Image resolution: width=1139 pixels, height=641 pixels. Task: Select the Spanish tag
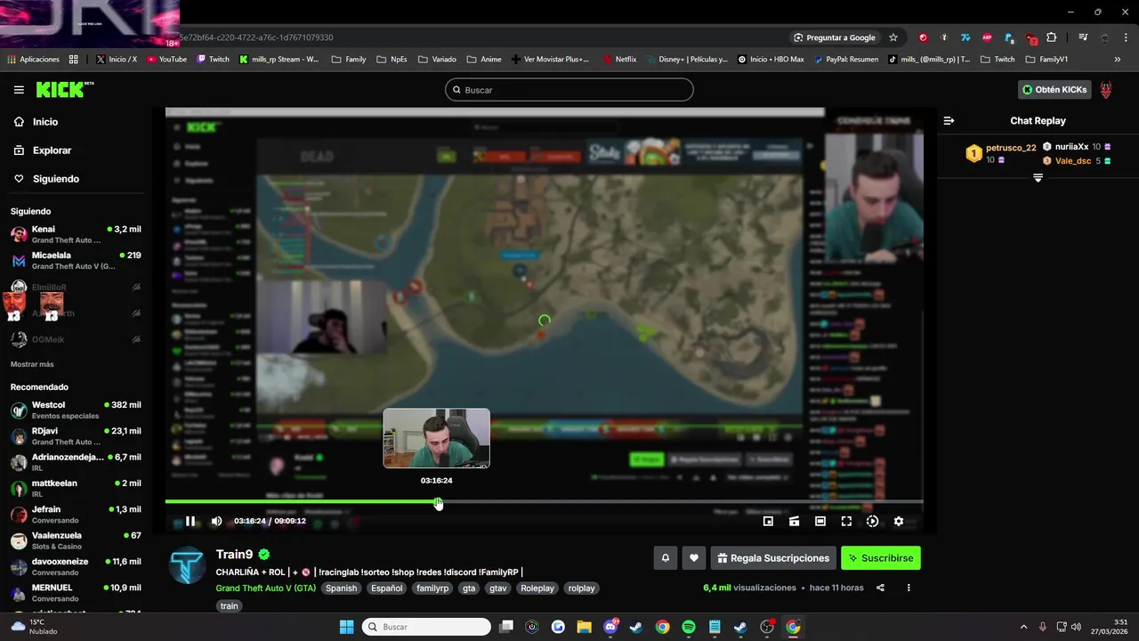click(x=341, y=588)
